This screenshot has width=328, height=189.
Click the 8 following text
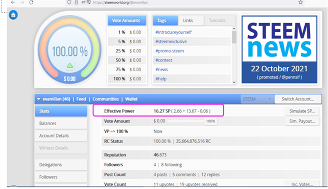pyautogui.click(x=171, y=165)
